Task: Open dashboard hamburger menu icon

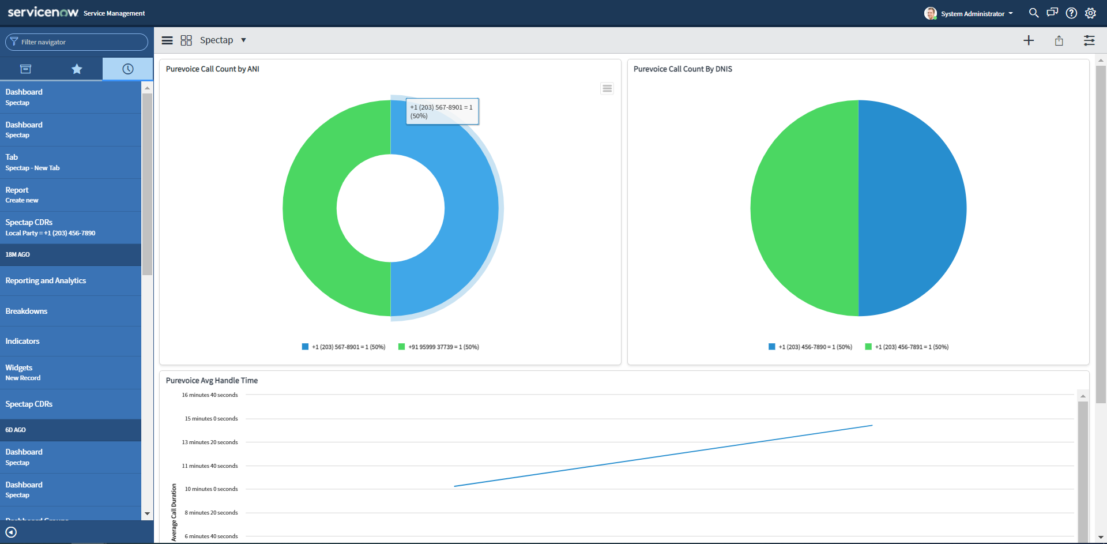Action: 167,40
